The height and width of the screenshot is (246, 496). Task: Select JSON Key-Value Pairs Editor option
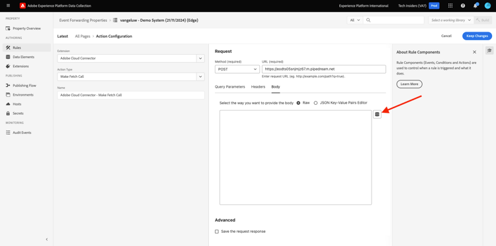pos(315,103)
